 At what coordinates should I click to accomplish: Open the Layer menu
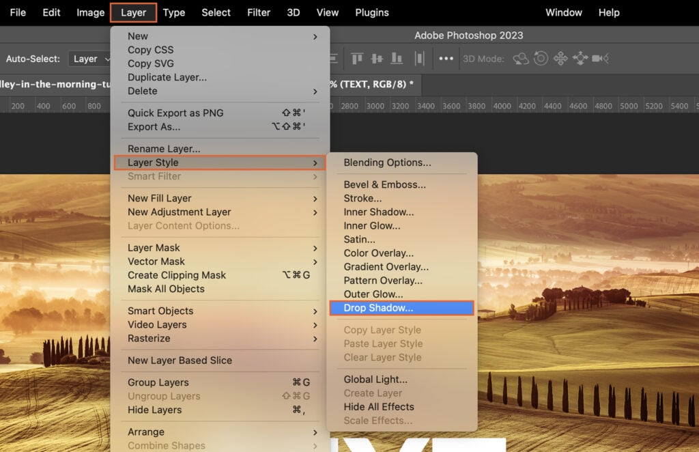tap(134, 12)
